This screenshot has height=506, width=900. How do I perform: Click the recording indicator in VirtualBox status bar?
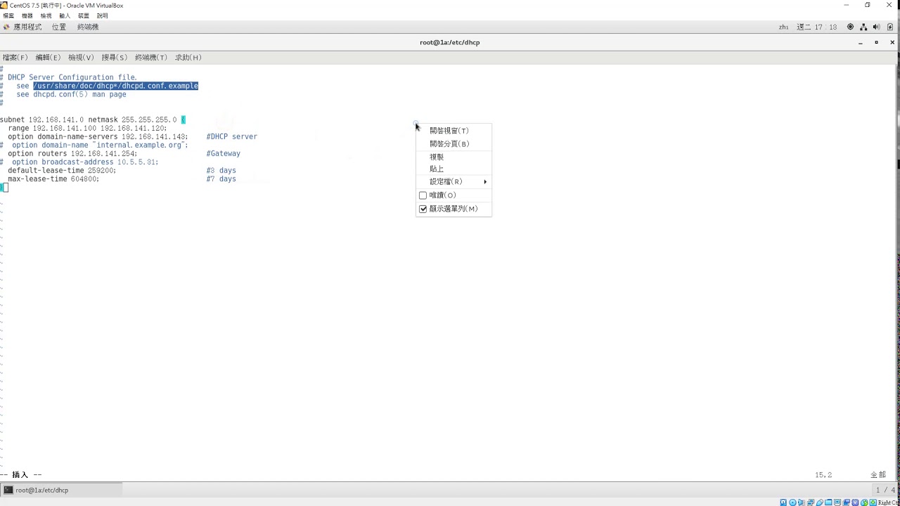(x=847, y=502)
